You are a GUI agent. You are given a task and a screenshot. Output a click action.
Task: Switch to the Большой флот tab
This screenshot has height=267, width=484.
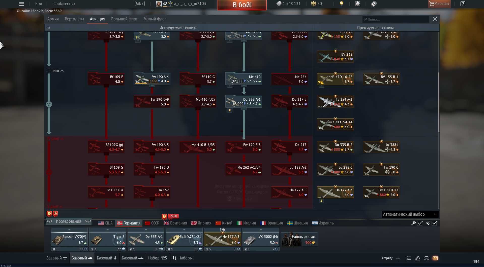124,19
